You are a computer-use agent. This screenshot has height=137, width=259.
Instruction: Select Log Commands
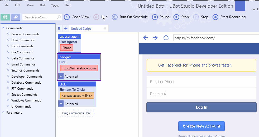point(22,46)
